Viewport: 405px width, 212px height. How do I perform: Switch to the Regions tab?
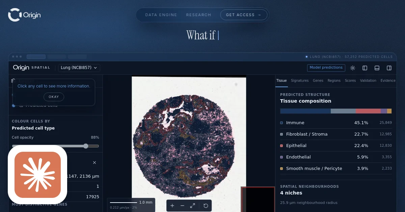334,81
